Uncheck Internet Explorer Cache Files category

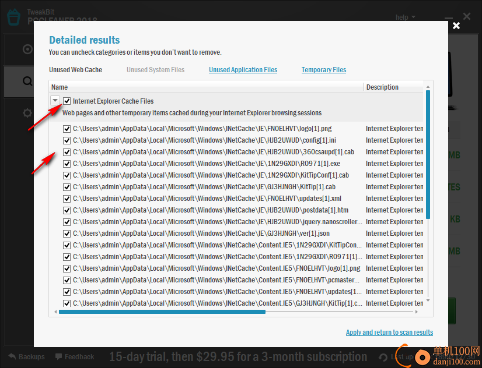[67, 101]
